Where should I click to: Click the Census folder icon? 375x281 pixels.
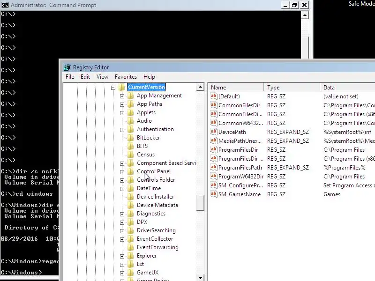[131, 155]
